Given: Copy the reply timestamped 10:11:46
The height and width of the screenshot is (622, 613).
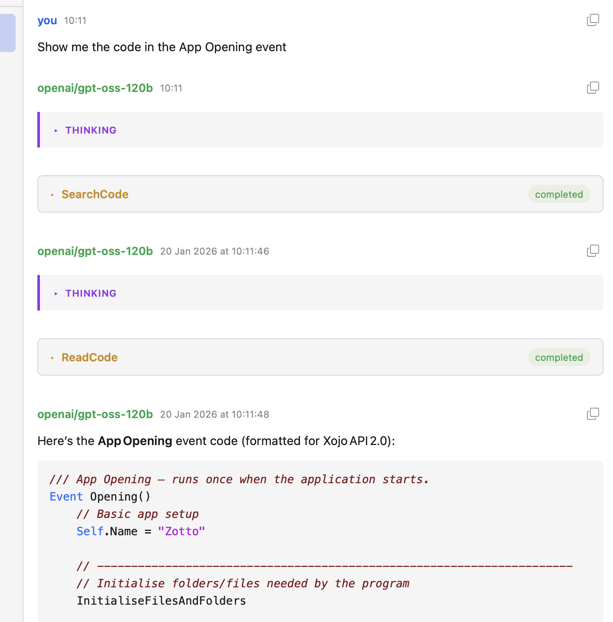Looking at the screenshot, I should [593, 251].
